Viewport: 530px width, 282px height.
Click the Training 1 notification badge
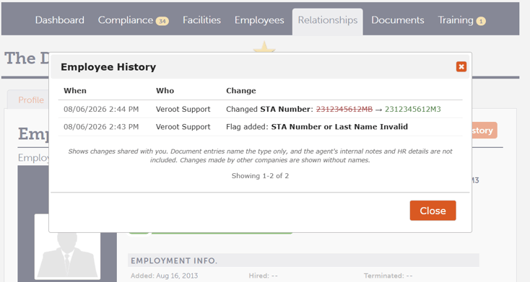[x=481, y=22]
